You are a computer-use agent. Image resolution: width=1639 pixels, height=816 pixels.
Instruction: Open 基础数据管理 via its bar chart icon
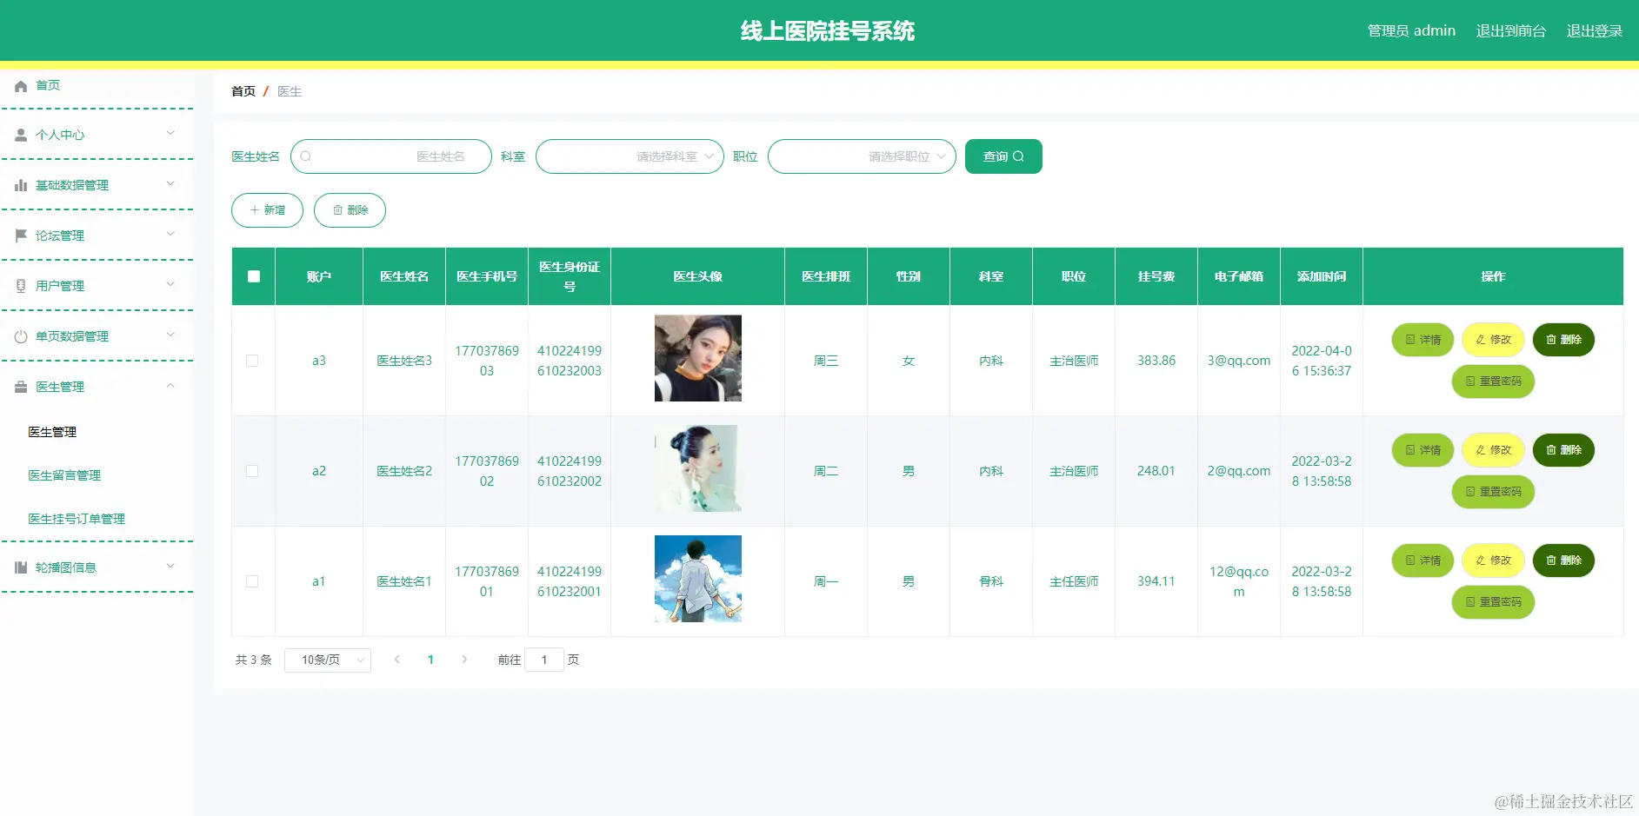[21, 184]
